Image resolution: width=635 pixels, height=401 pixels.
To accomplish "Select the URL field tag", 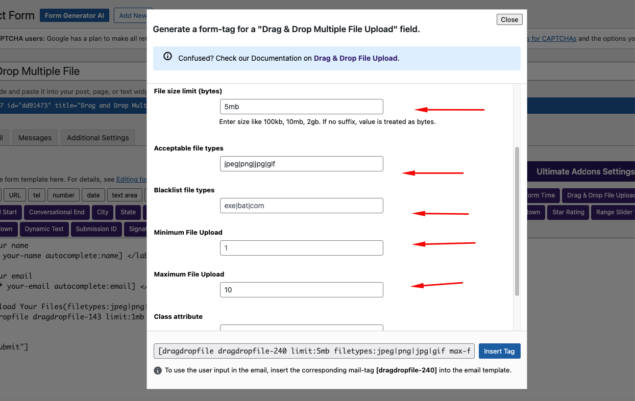I will (x=14, y=194).
